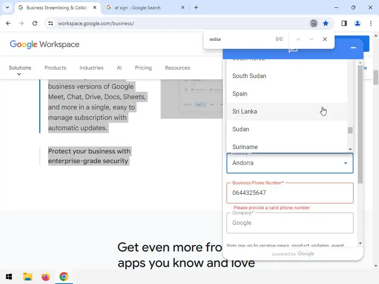Click the address bar URL
The height and width of the screenshot is (284, 379).
coord(96,23)
